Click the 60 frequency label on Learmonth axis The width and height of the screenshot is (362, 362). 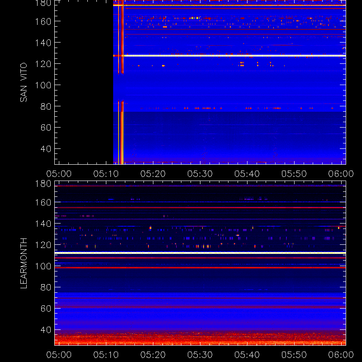point(46,309)
